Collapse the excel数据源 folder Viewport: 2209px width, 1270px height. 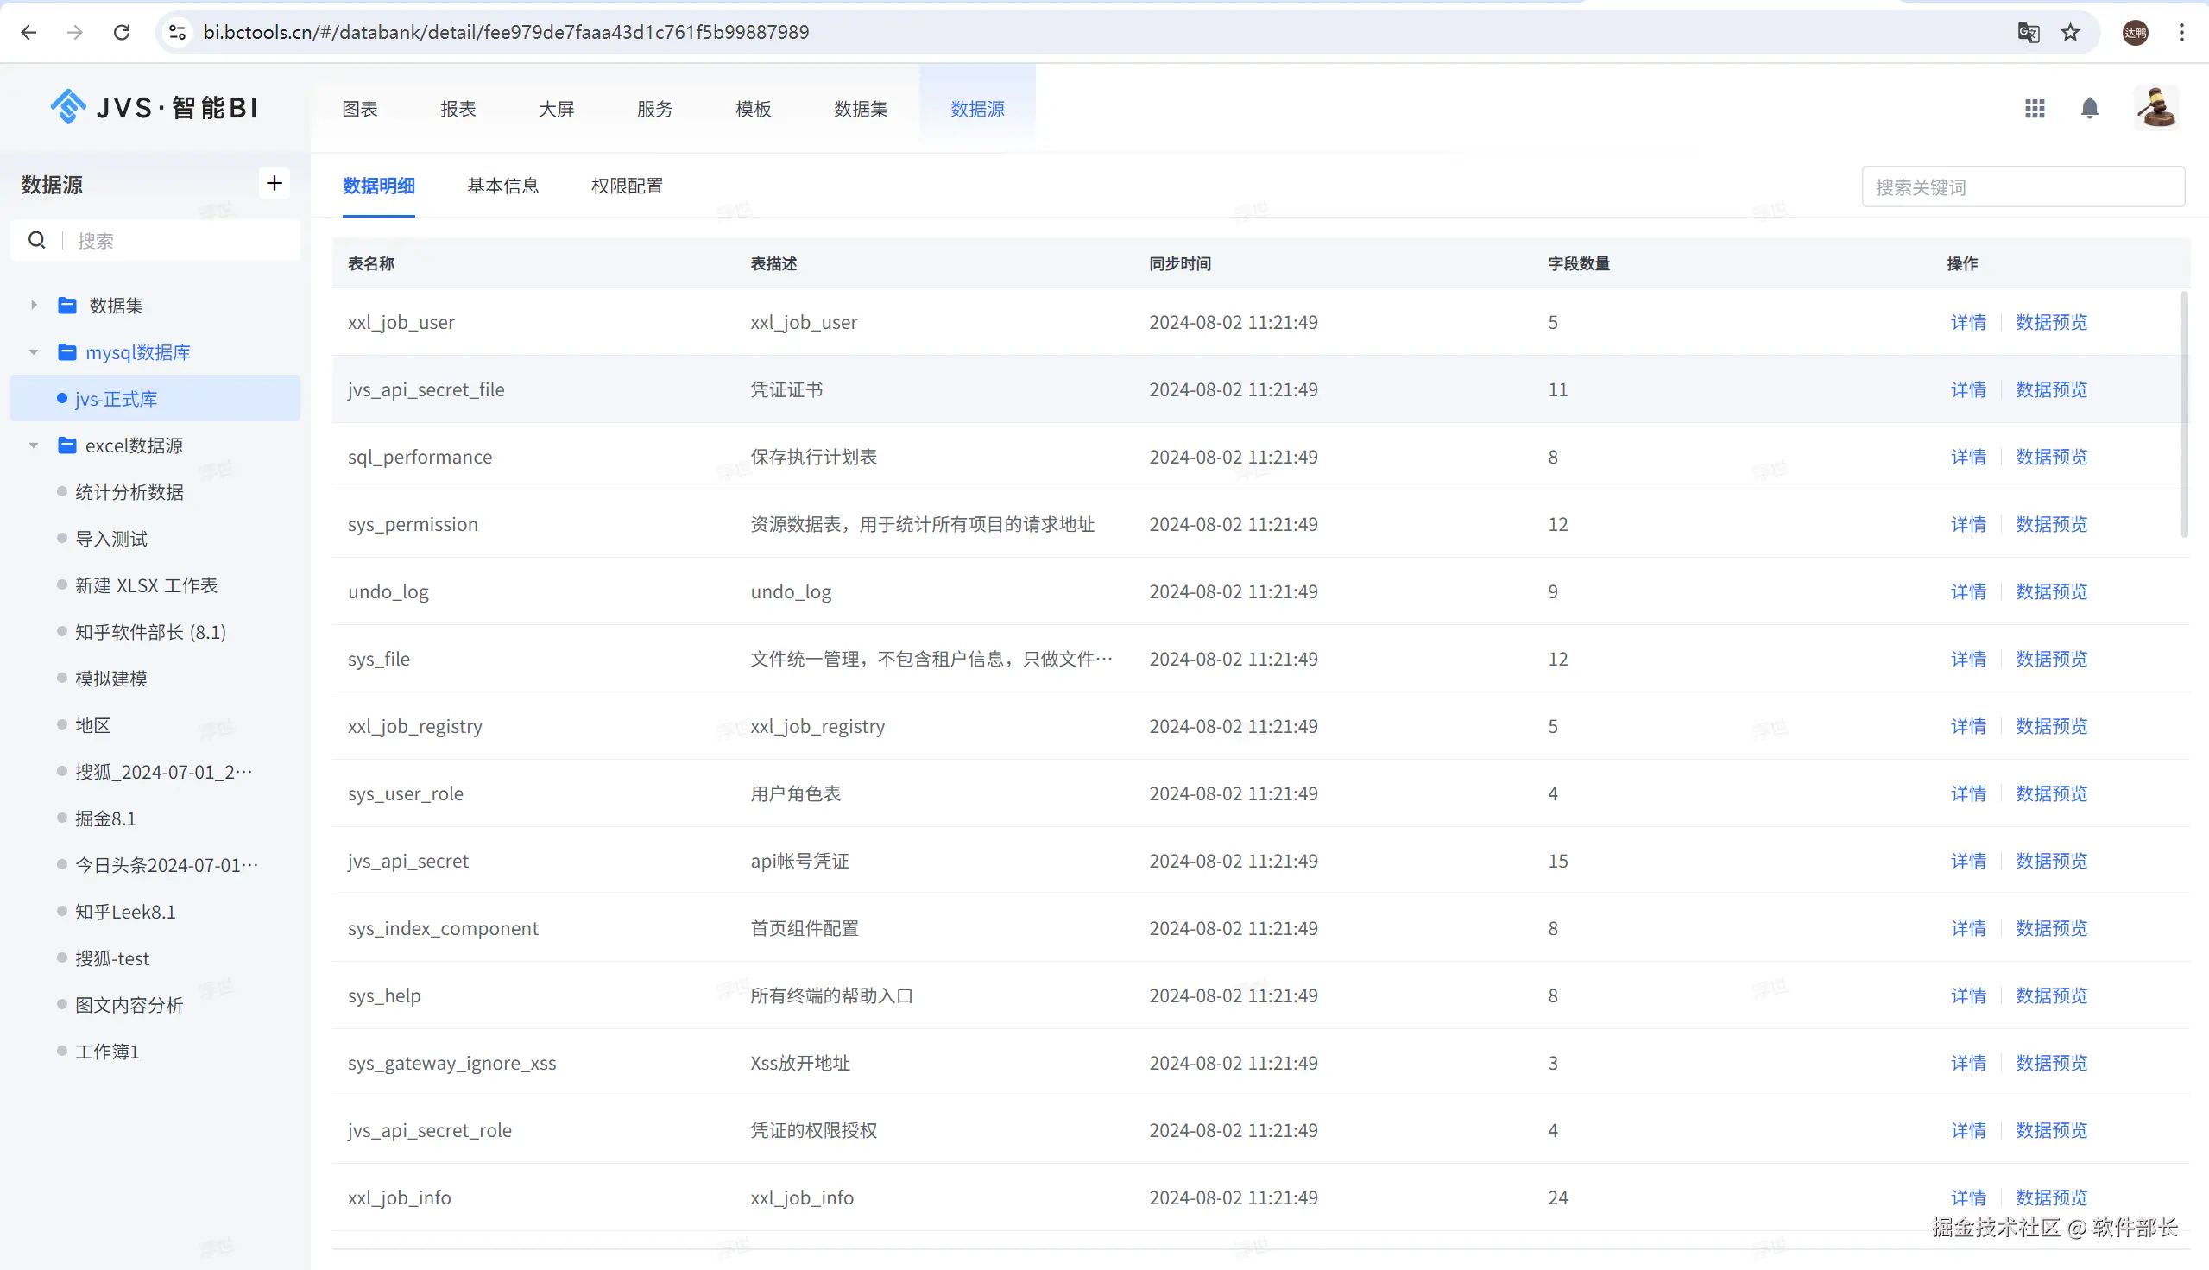pyautogui.click(x=34, y=445)
